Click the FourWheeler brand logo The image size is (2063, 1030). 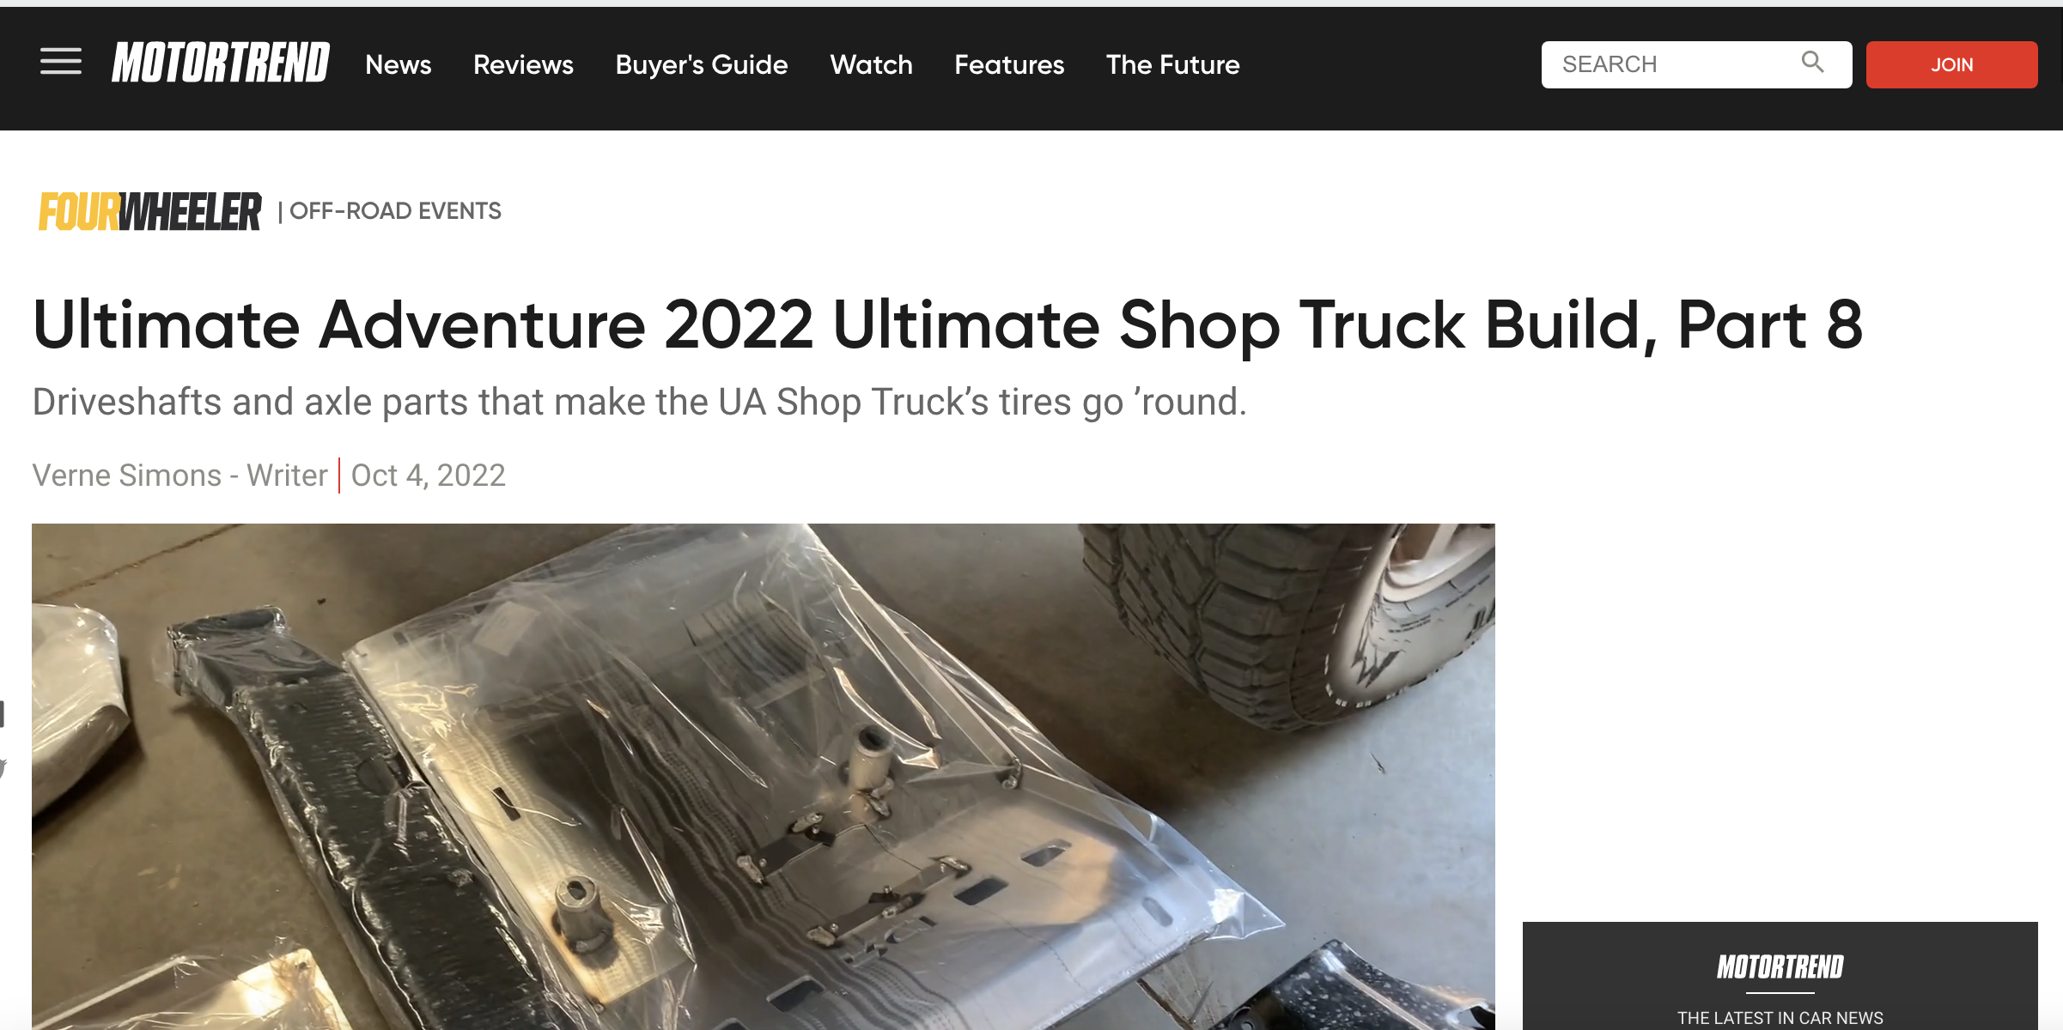tap(149, 211)
